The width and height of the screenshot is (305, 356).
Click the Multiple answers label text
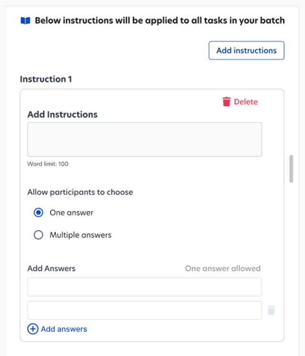click(x=81, y=235)
